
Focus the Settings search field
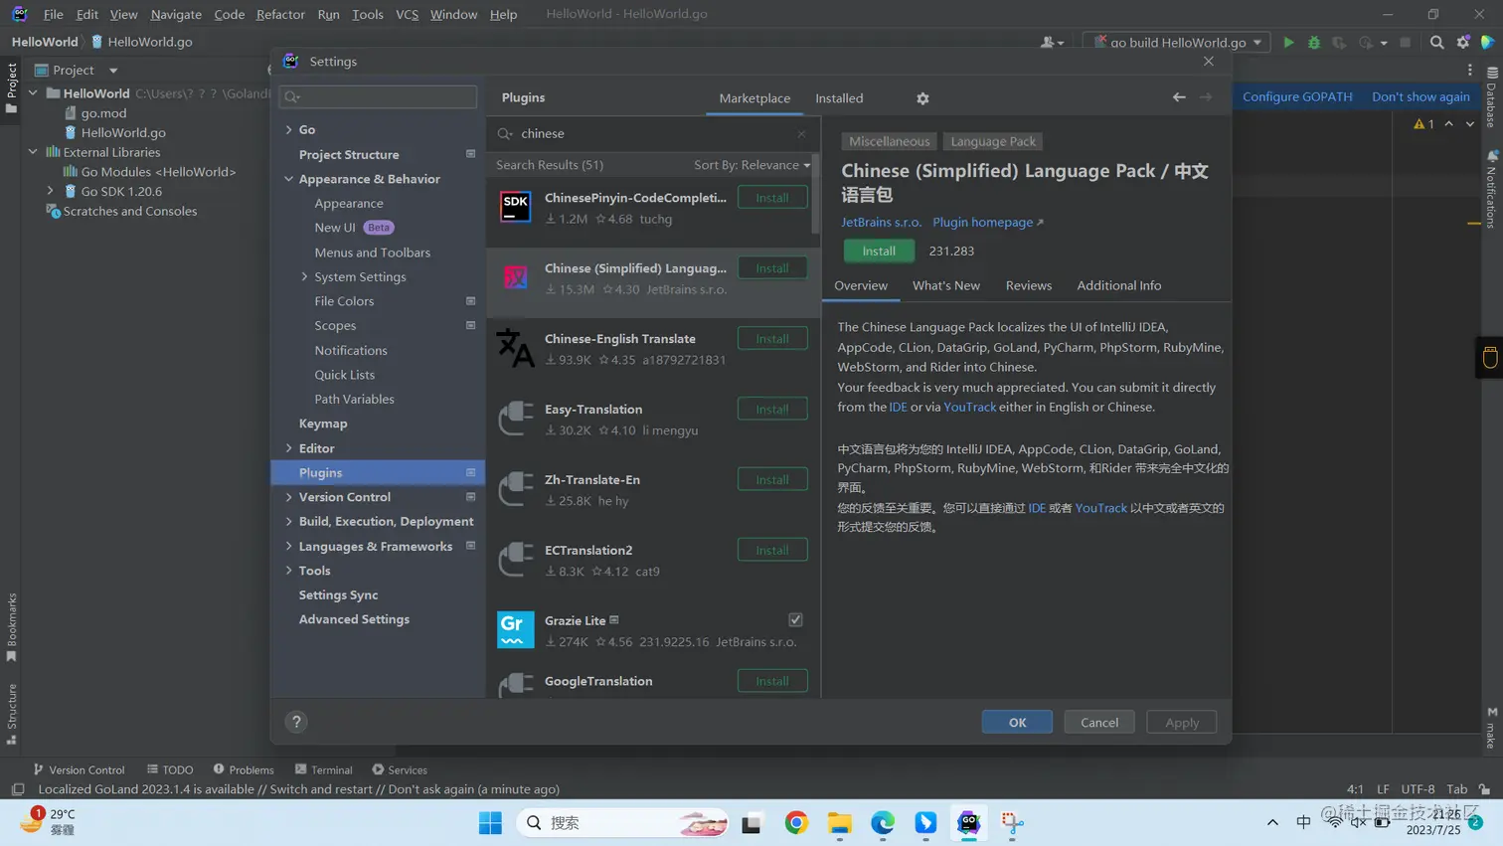[378, 96]
